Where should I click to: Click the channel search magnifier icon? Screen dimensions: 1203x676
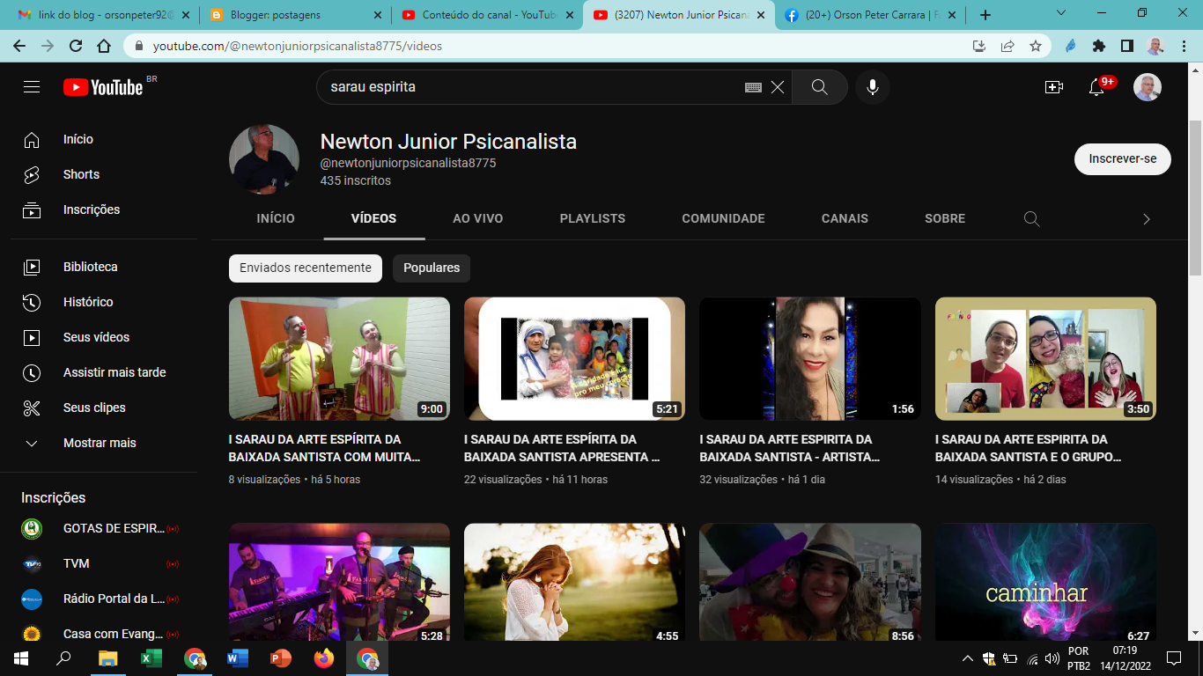(x=1032, y=218)
